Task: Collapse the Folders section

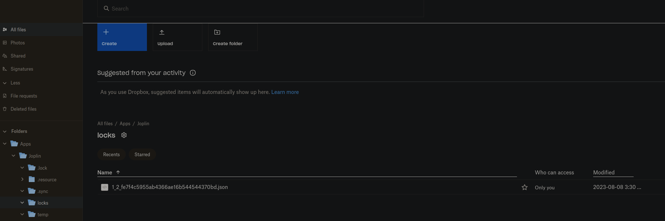Action: (x=4, y=131)
